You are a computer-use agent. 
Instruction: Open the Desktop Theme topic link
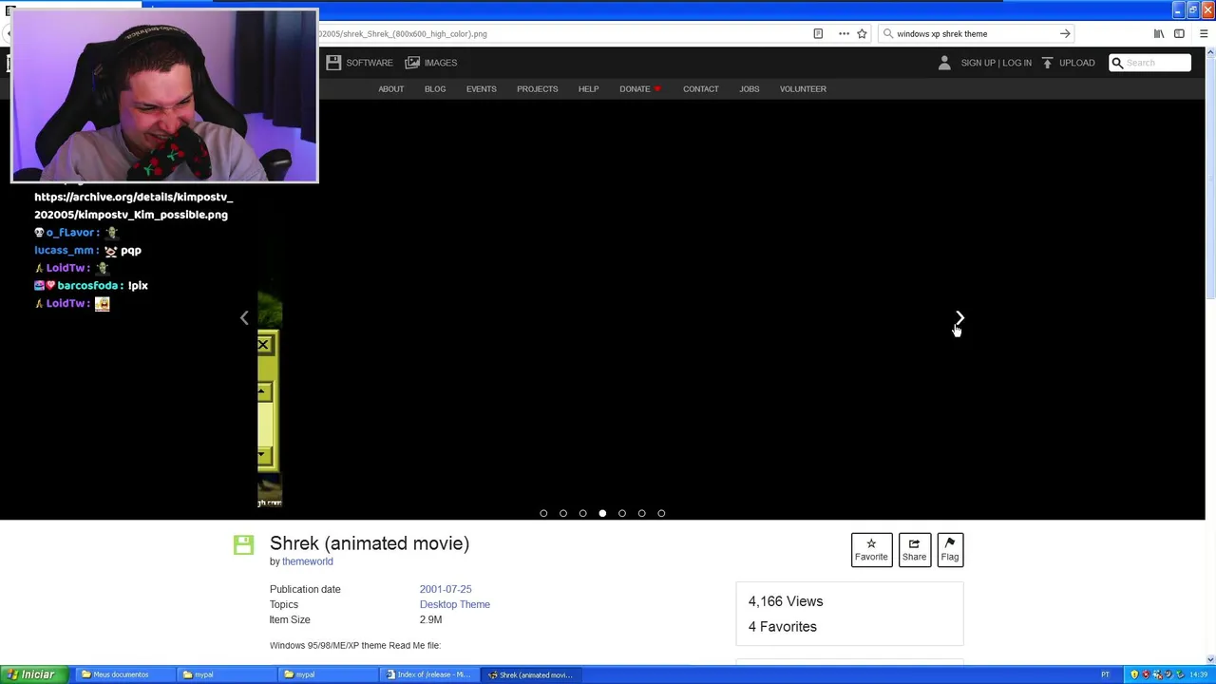(455, 604)
